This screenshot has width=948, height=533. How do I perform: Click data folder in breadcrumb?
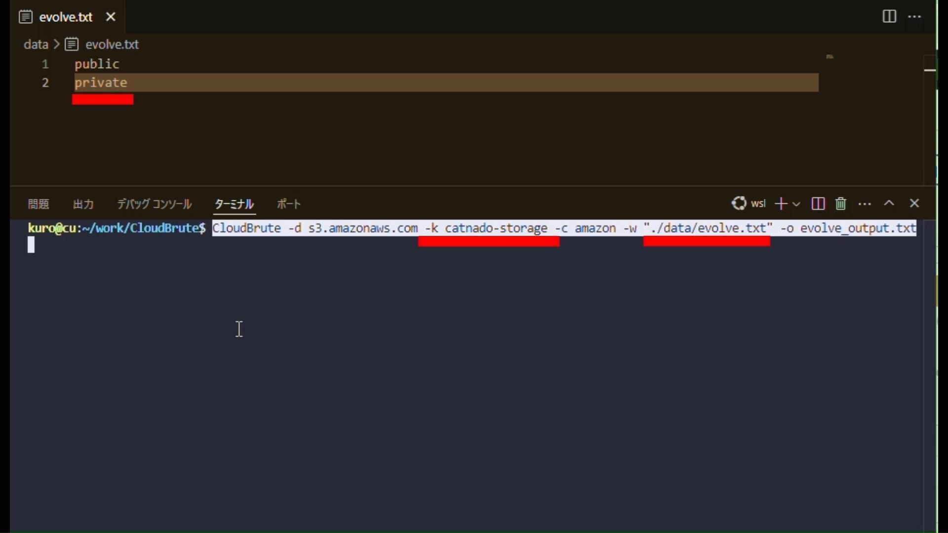36,44
